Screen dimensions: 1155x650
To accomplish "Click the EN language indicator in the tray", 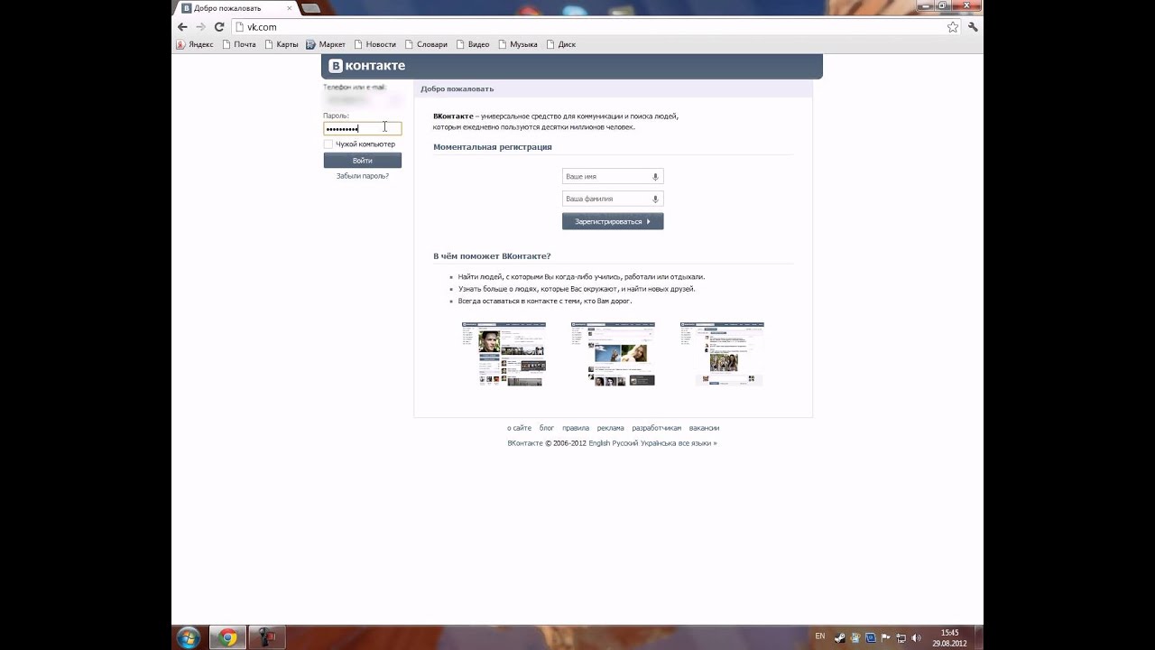I will pos(819,636).
